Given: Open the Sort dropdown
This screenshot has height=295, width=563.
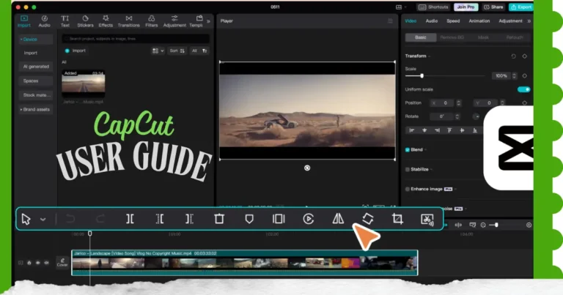Looking at the screenshot, I should click(177, 51).
